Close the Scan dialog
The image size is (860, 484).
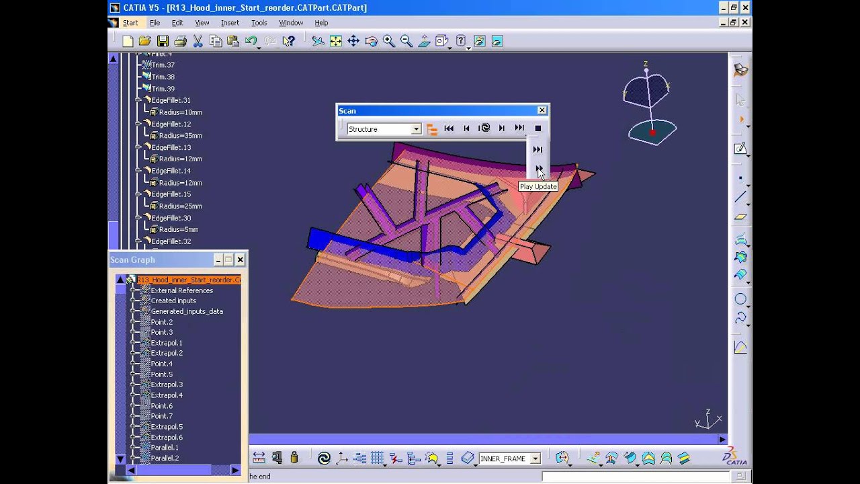tap(542, 110)
